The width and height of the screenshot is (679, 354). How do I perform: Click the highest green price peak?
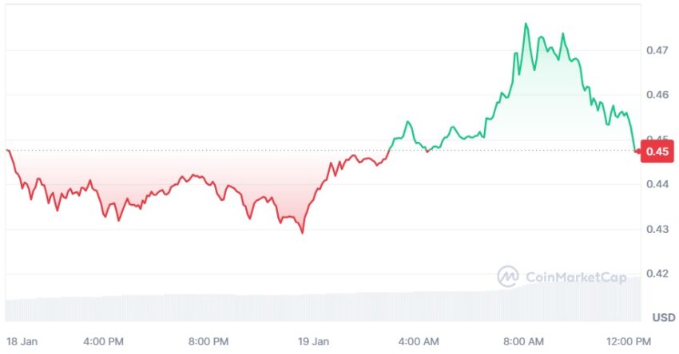click(x=526, y=24)
